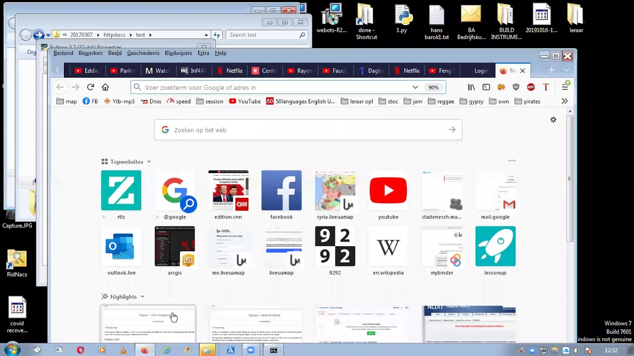Open the more bookmarks chevron

564,101
